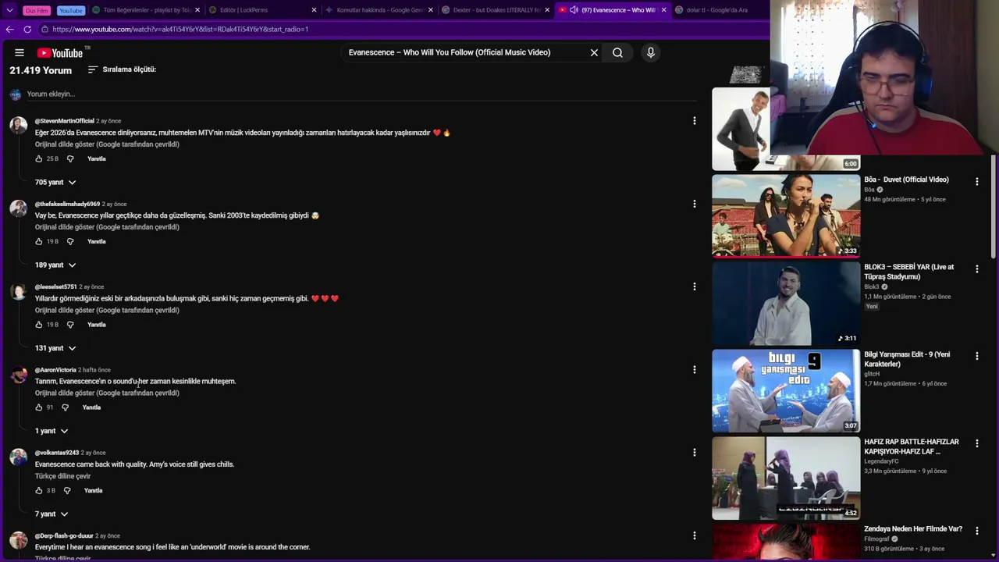Dislike the comment by @leeselset5751
This screenshot has width=999, height=562.
point(70,324)
